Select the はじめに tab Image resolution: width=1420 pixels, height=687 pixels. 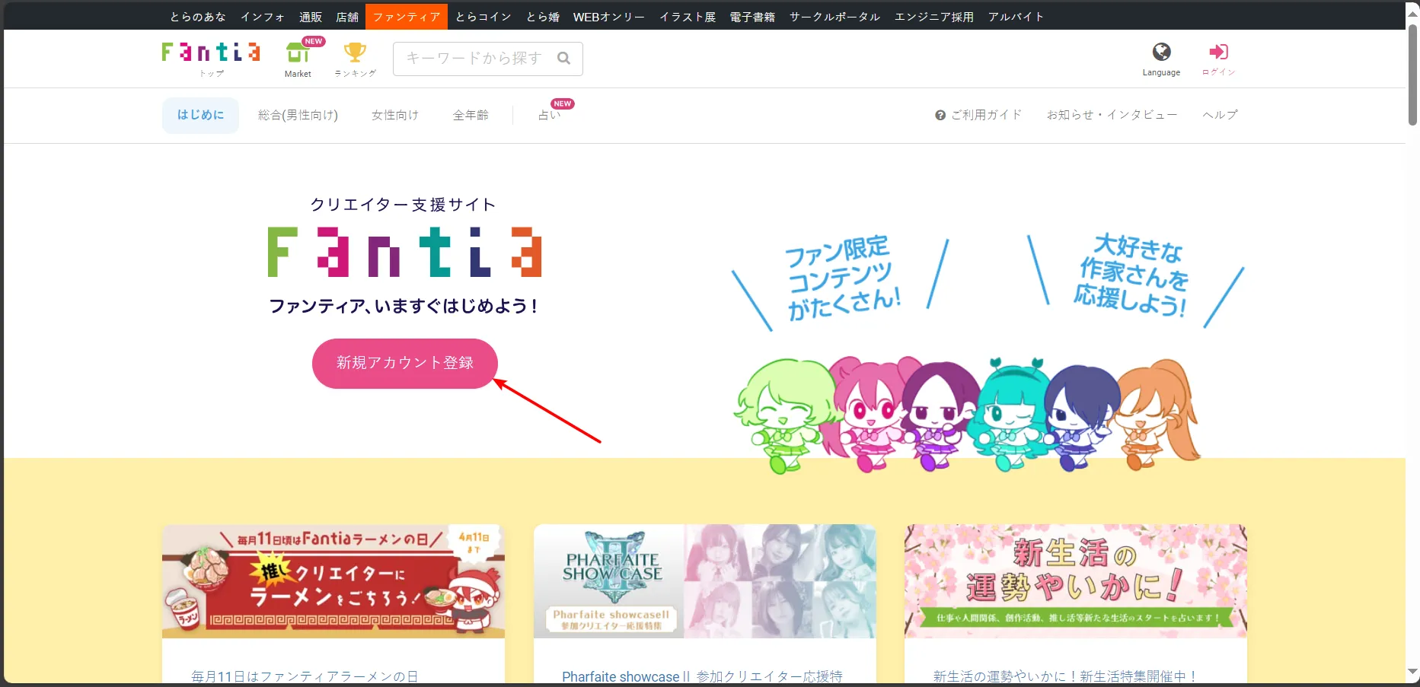click(x=200, y=115)
